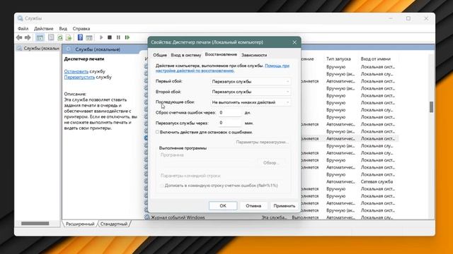
Task: Click the Службы app icon in the title bar
Action: 20,18
